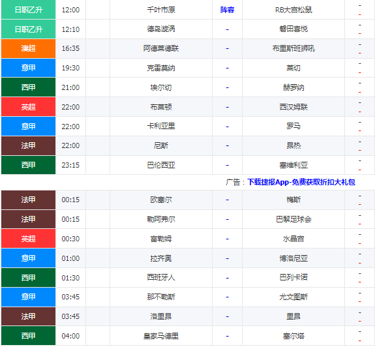Screen dimensions: 375x347
Task: Click the 意甲 label in the 克雷莫纳 row
Action: click(x=28, y=68)
